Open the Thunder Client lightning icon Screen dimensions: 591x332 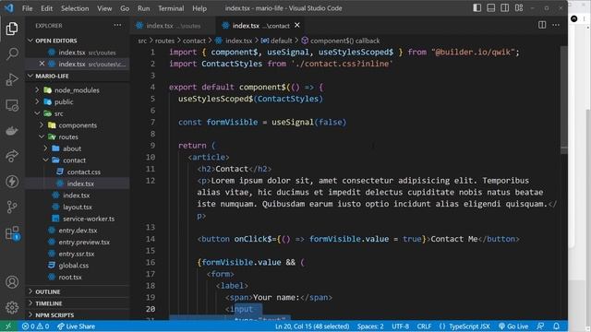pos(12,182)
